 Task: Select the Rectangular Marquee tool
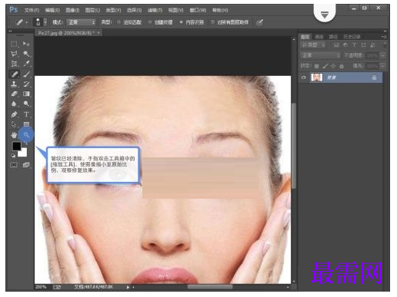point(14,44)
